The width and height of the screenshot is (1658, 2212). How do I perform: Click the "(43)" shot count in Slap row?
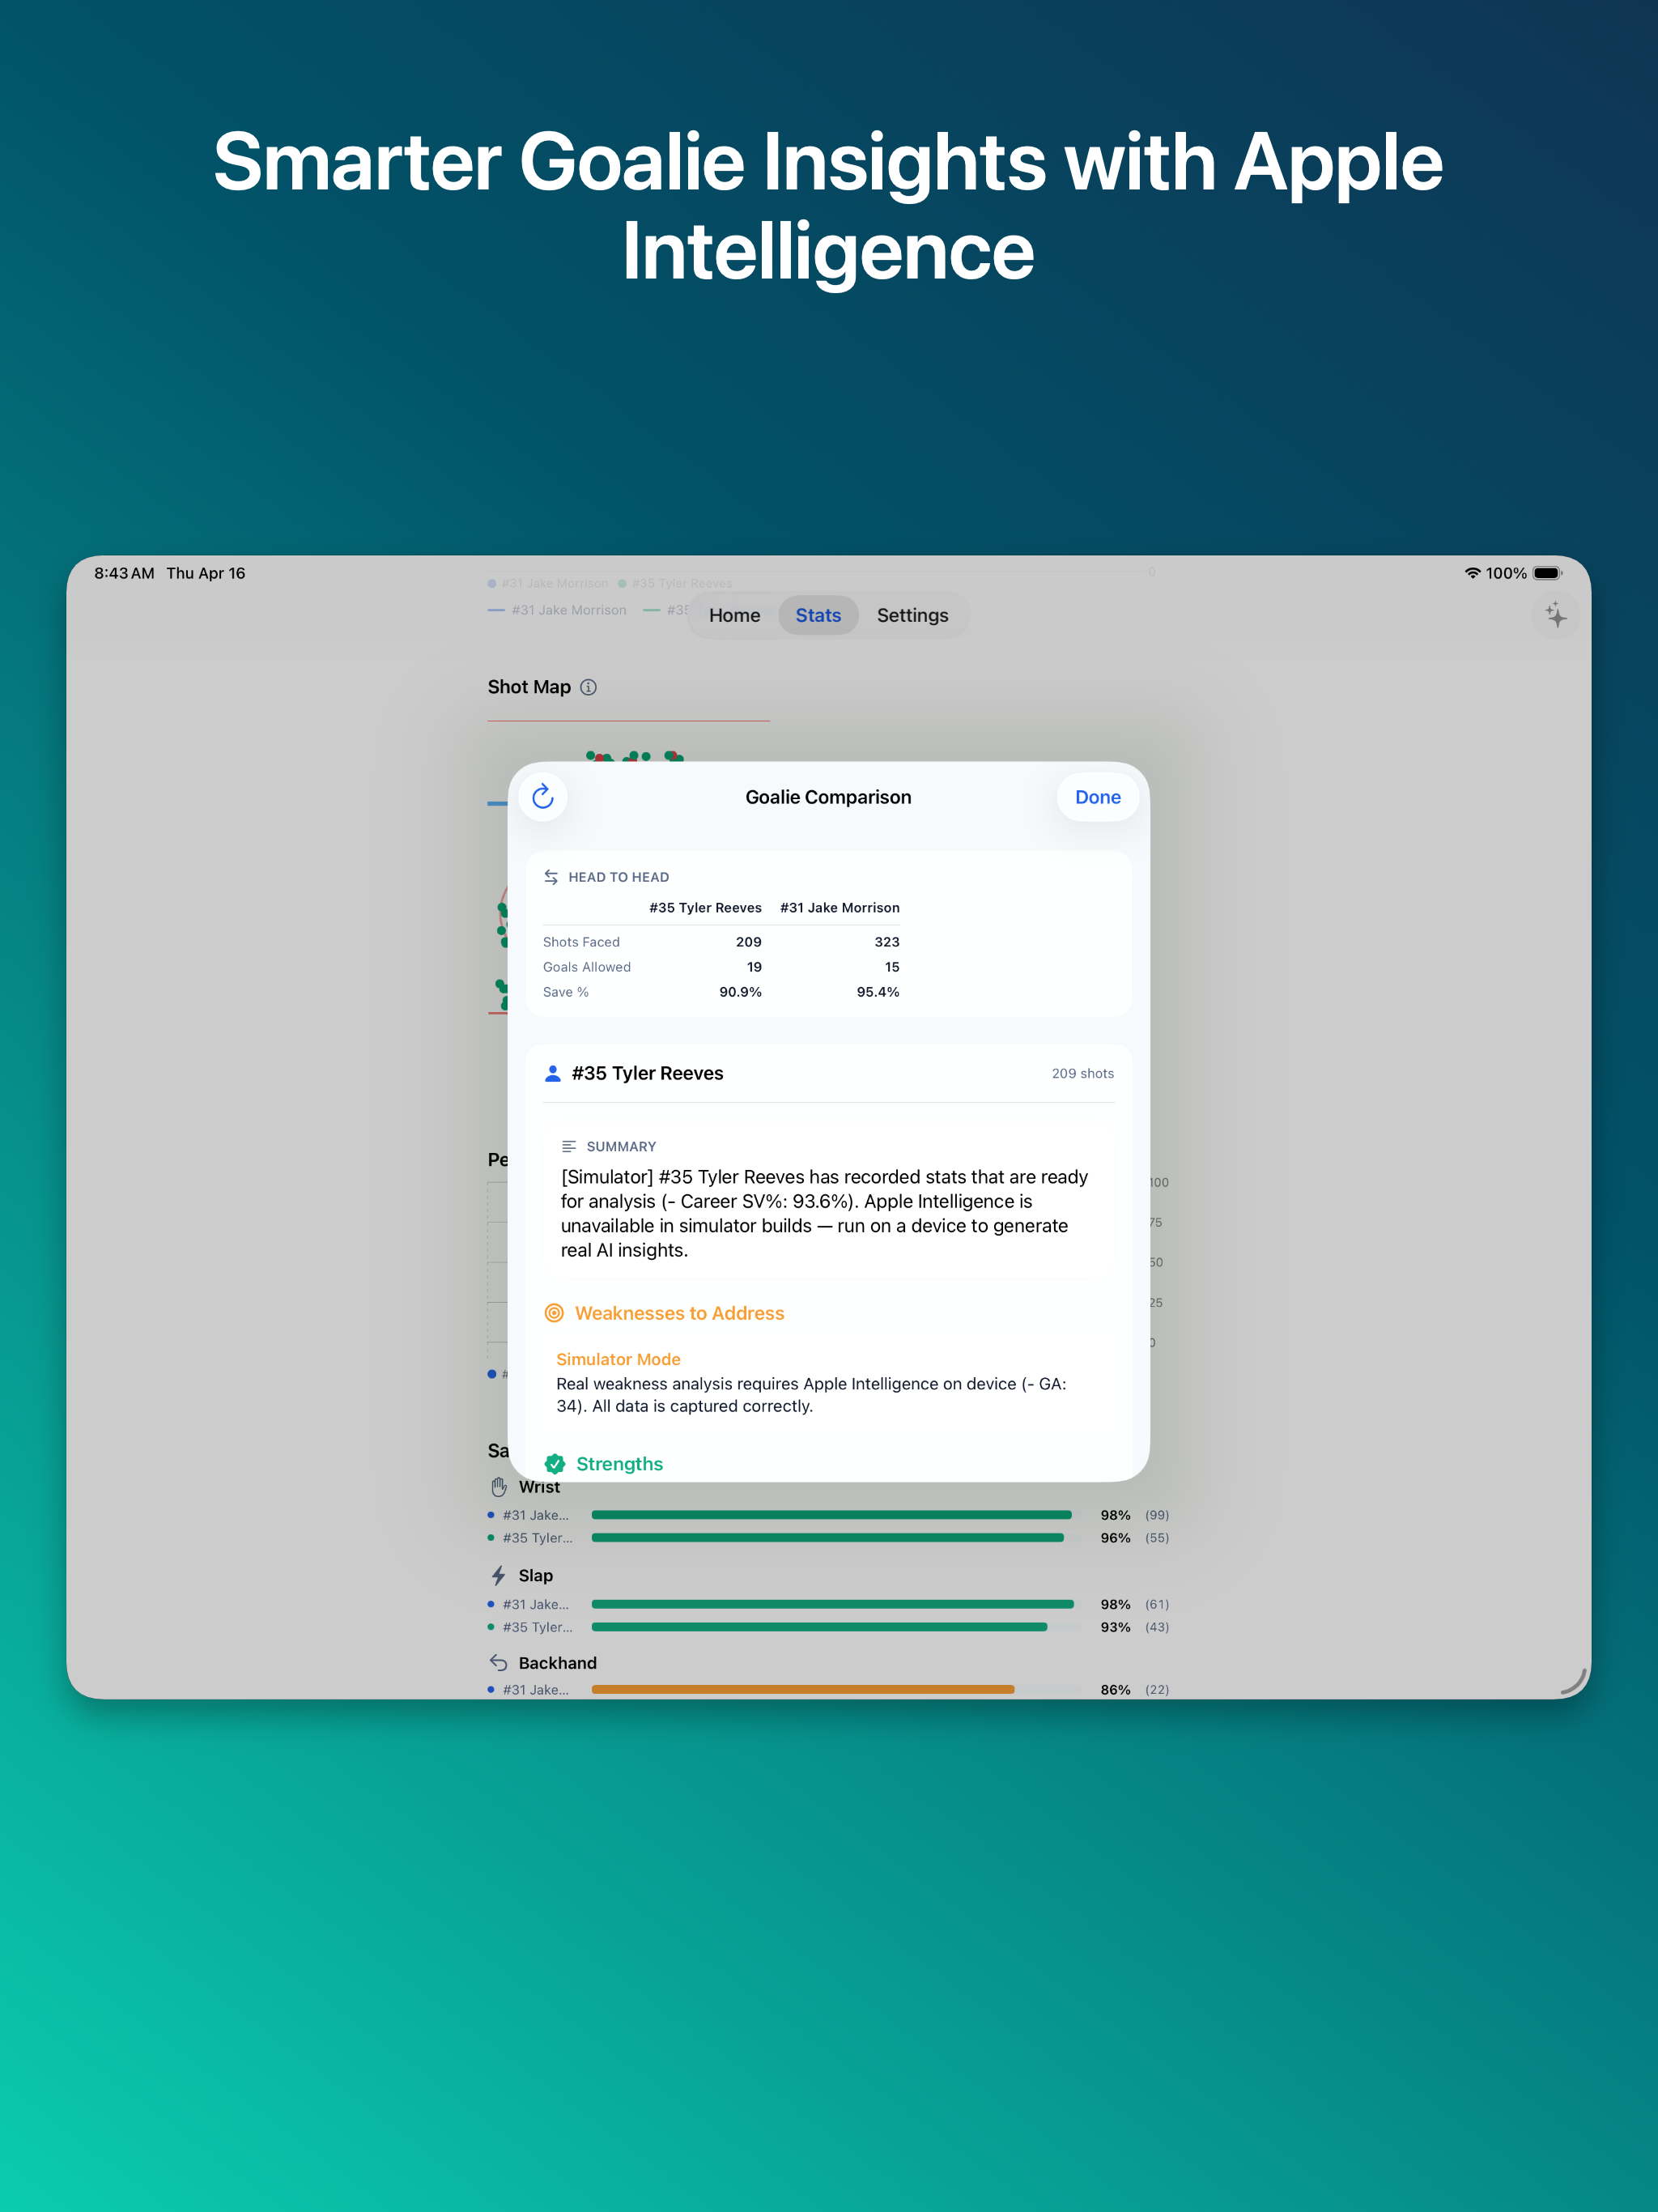point(1157,1627)
